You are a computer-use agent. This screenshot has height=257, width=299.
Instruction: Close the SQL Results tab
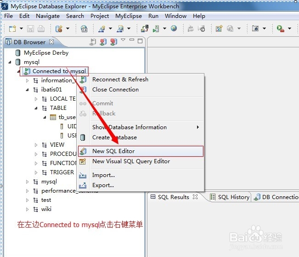(195, 197)
